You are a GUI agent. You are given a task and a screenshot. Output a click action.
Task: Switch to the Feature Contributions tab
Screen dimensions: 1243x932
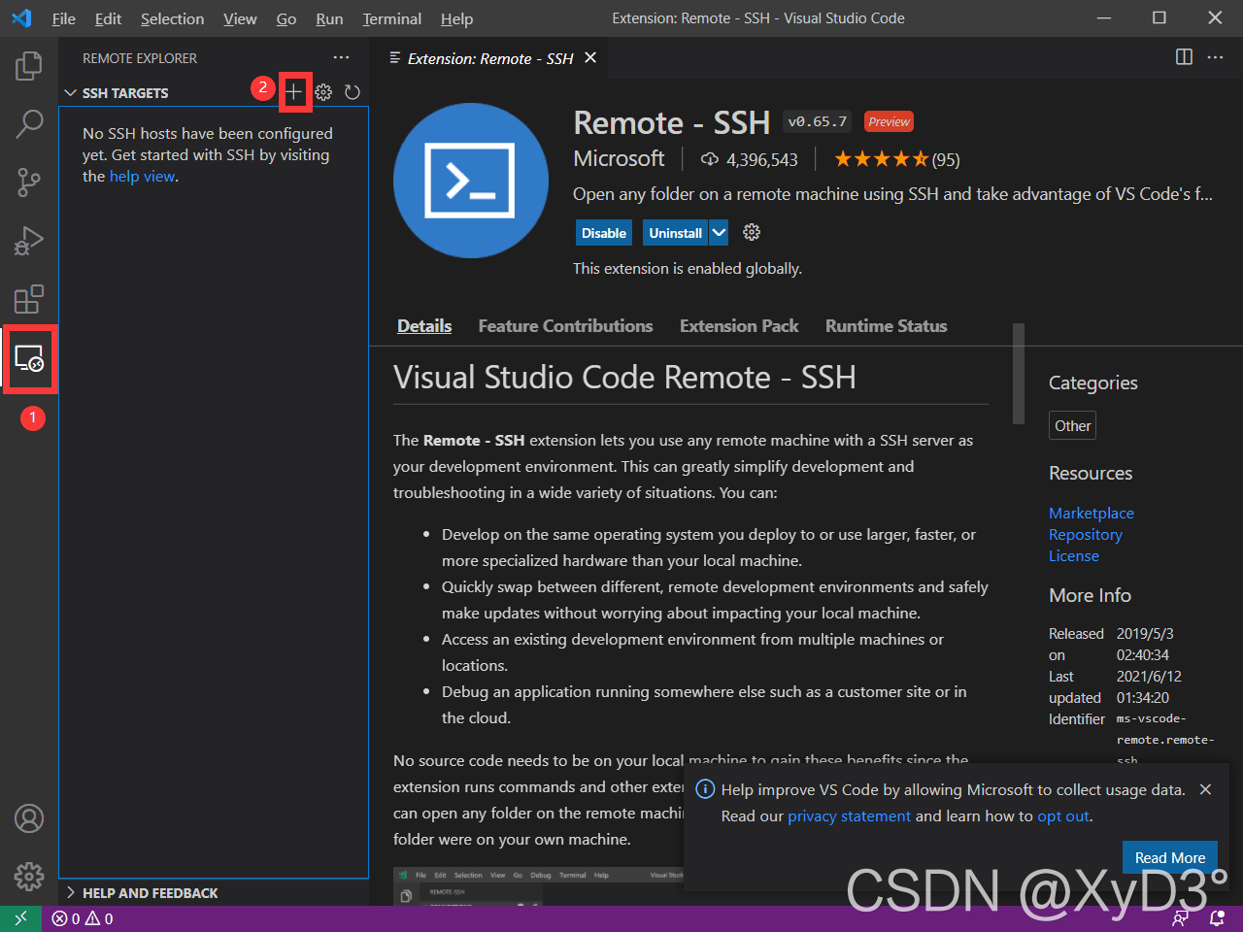[565, 326]
